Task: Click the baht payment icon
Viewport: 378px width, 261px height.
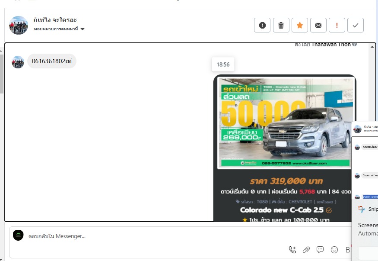Action: 348,250
